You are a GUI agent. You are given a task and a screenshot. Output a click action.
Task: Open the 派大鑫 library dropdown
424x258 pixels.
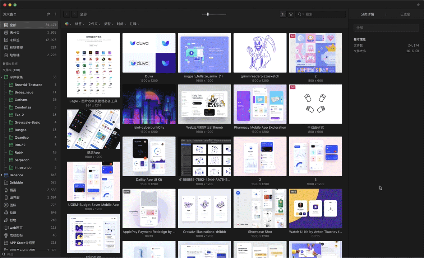10,14
